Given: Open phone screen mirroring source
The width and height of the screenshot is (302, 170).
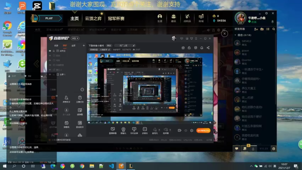Looking at the screenshot, I should [134, 130].
